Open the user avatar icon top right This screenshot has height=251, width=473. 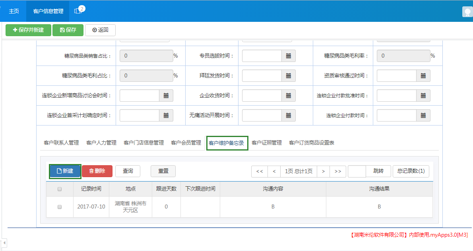467,12
